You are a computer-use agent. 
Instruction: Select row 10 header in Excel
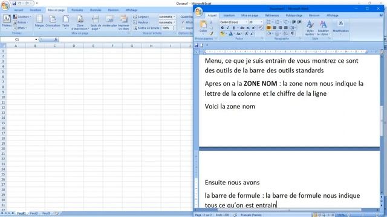tap(3, 97)
